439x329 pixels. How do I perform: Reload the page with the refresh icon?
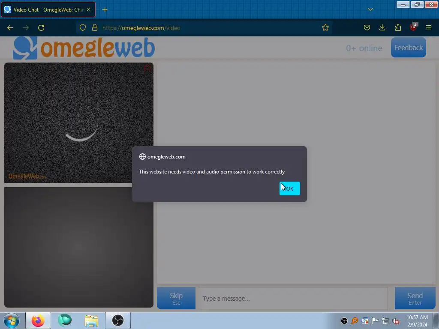click(x=41, y=28)
